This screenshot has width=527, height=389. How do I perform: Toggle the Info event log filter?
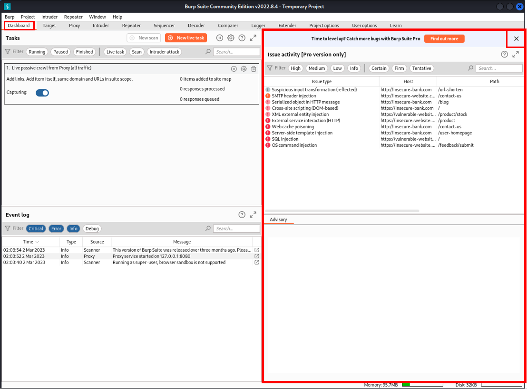73,228
